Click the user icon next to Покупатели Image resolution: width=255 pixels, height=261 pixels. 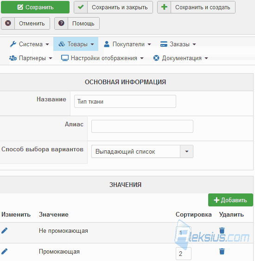(x=107, y=44)
